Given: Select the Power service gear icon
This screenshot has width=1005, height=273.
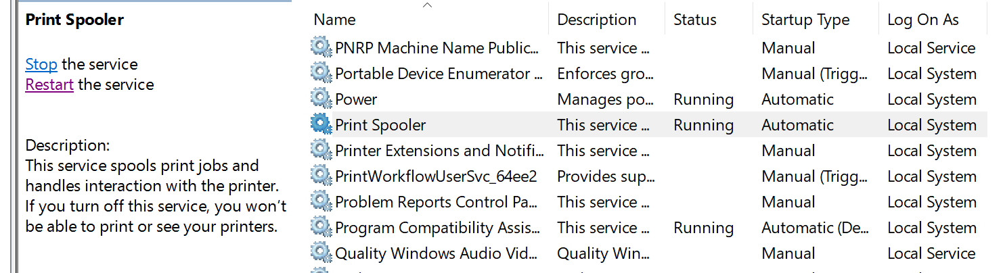Looking at the screenshot, I should (x=321, y=99).
